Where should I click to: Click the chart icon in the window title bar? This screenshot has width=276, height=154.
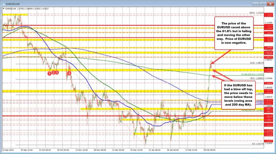4,4
